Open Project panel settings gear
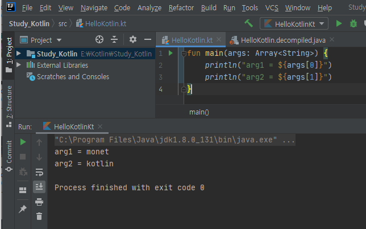Screen dimensions: 366x229 (x=133, y=39)
